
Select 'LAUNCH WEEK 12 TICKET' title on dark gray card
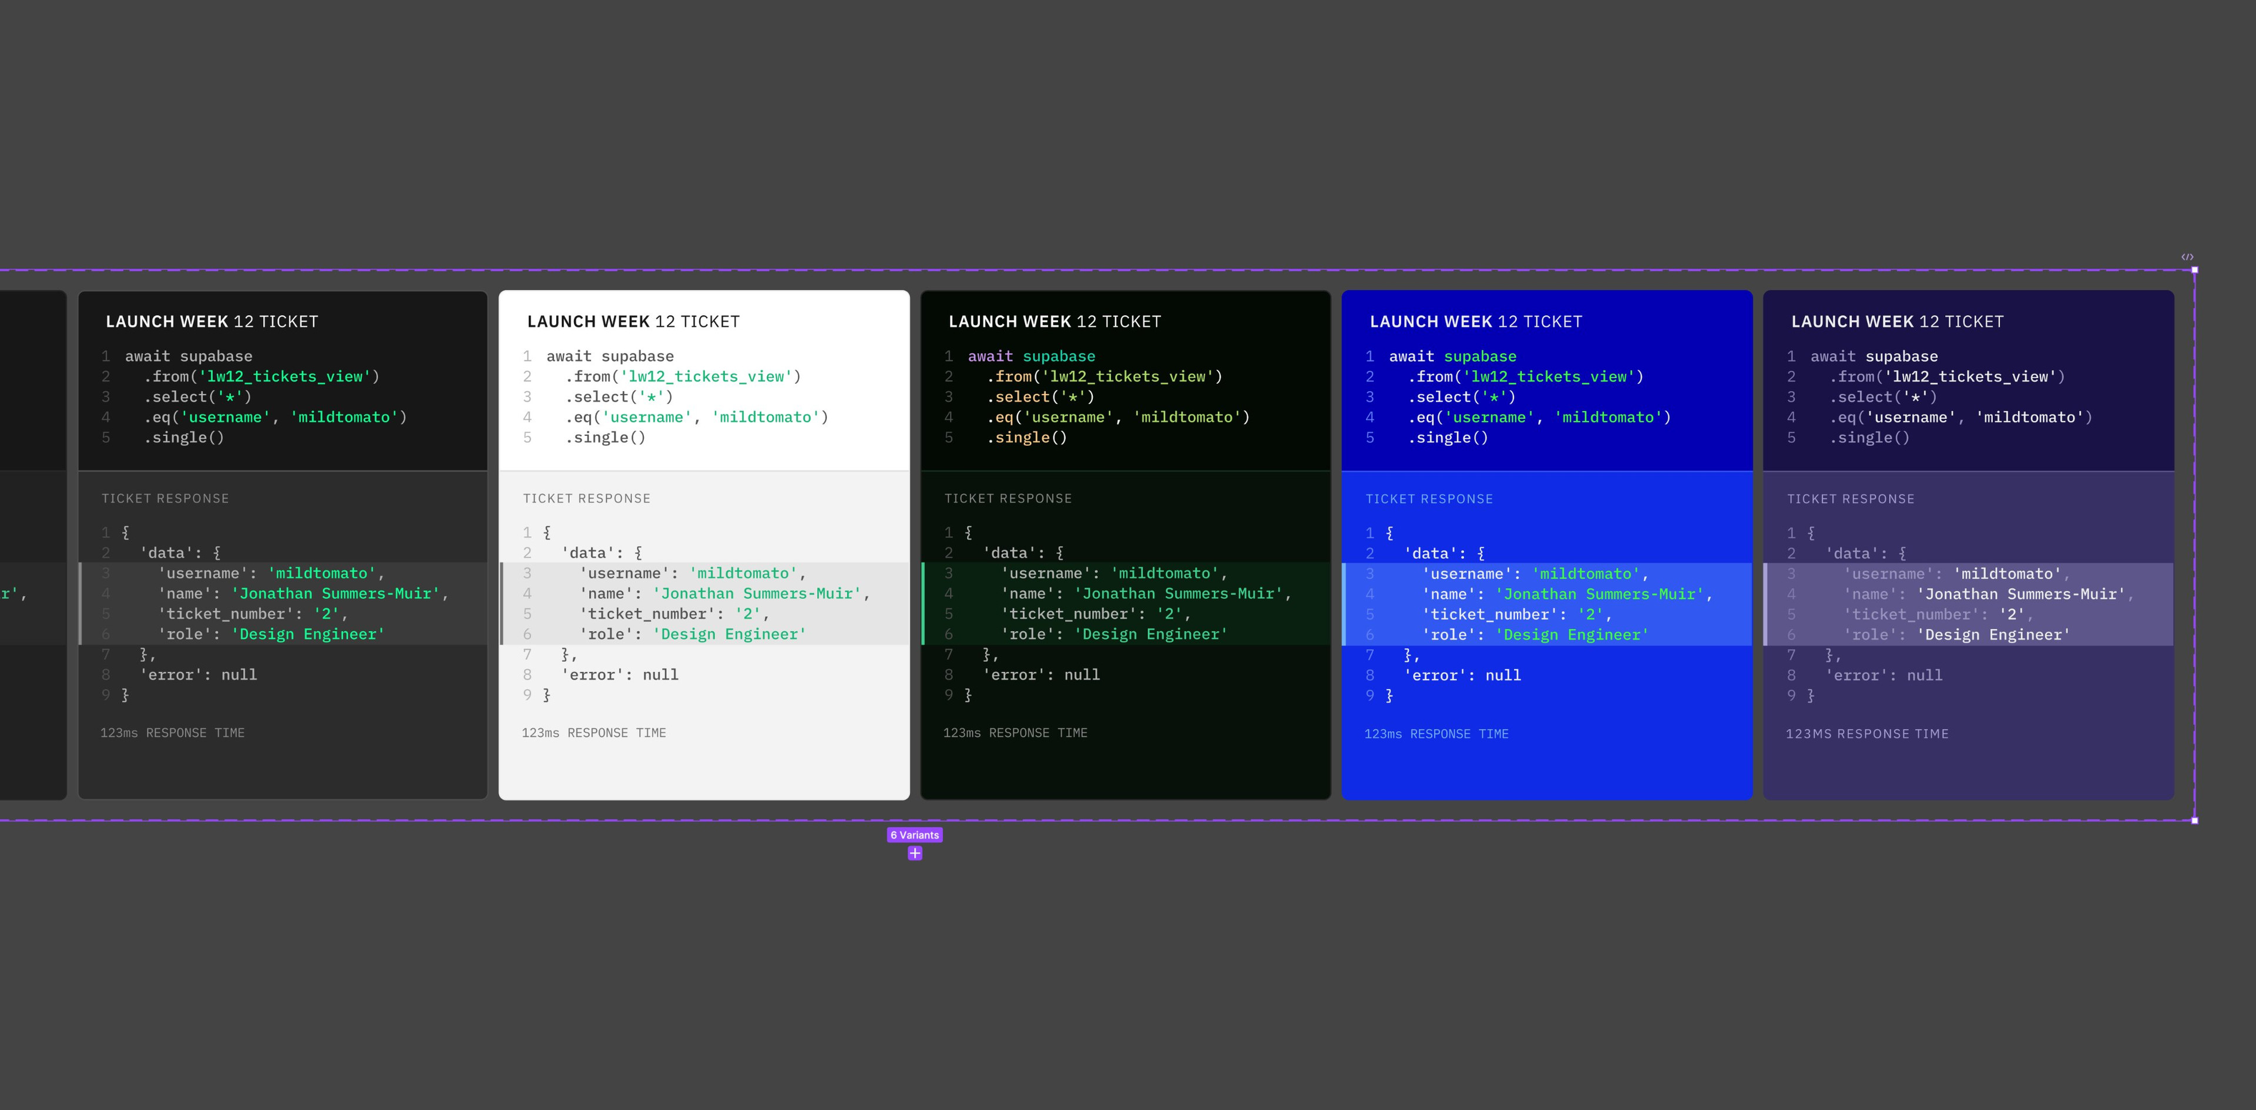pyautogui.click(x=212, y=321)
